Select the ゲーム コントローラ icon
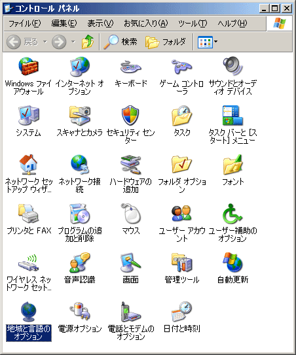The height and width of the screenshot is (355, 296). point(181,66)
